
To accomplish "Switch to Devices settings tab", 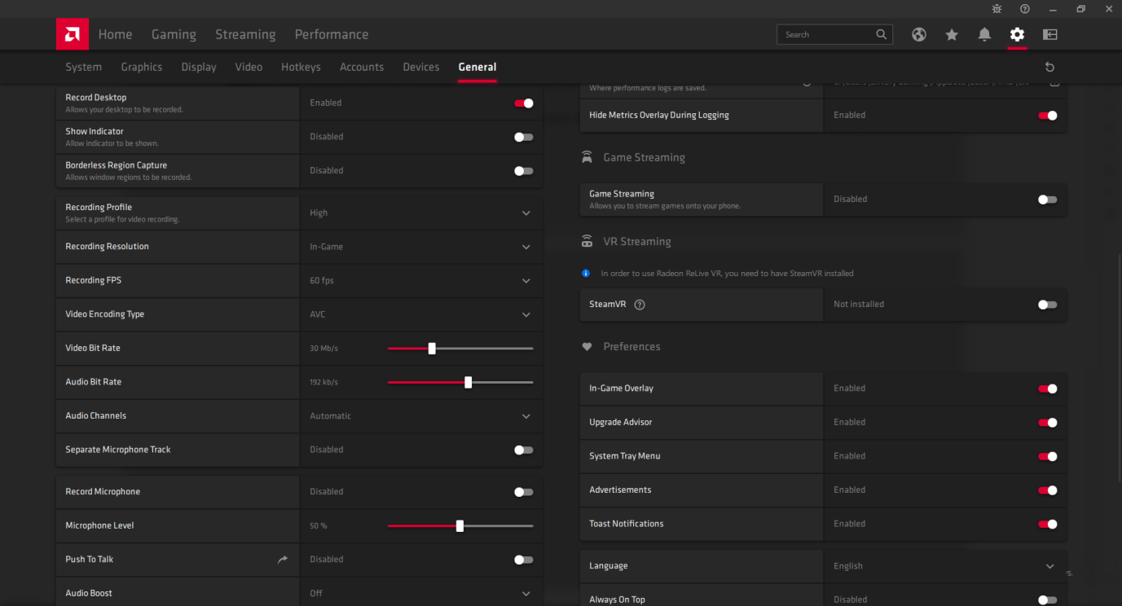I will coord(421,67).
